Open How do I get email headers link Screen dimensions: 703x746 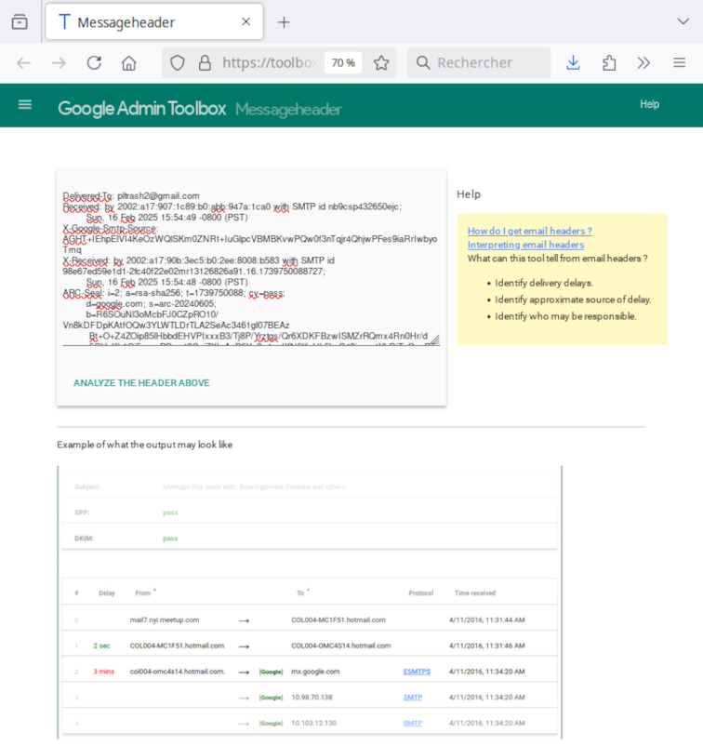(x=529, y=231)
